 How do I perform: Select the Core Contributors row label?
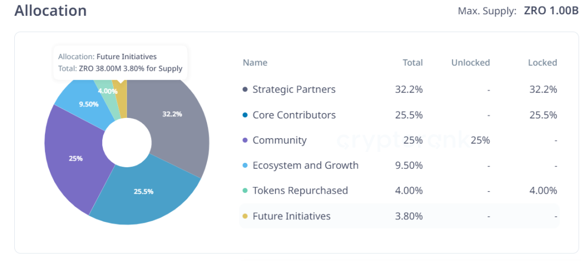[x=294, y=115]
